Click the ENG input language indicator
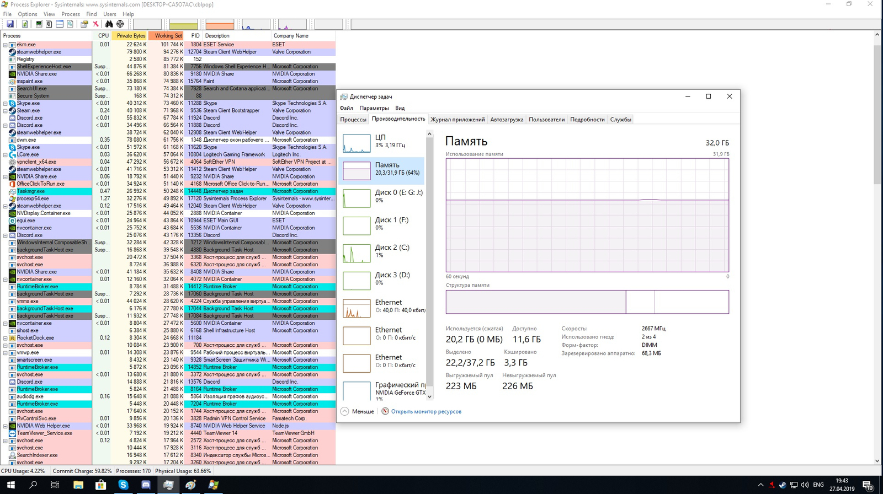The height and width of the screenshot is (494, 883). tap(818, 485)
